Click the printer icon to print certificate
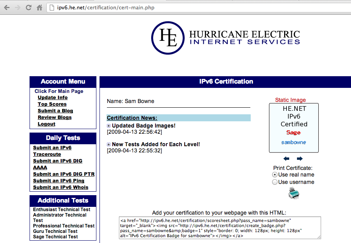This screenshot has width=351, height=243. point(294,193)
